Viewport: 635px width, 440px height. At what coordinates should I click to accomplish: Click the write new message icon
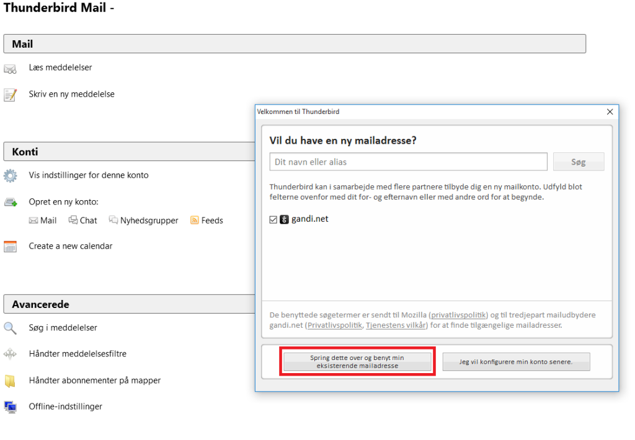(x=10, y=95)
